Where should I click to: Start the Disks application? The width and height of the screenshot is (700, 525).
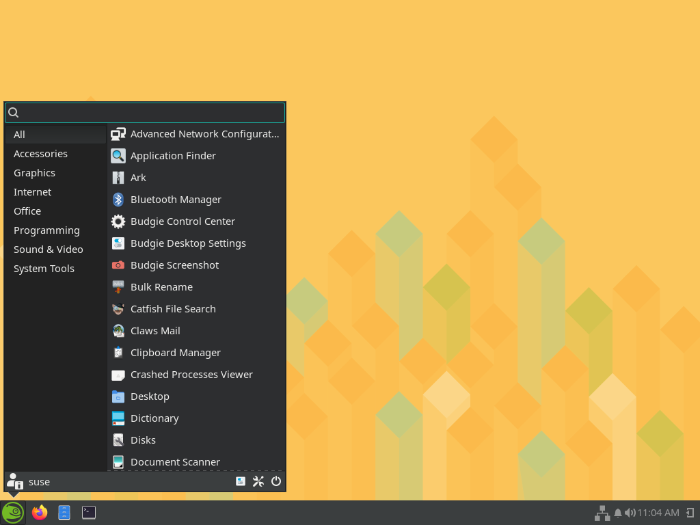pos(143,440)
